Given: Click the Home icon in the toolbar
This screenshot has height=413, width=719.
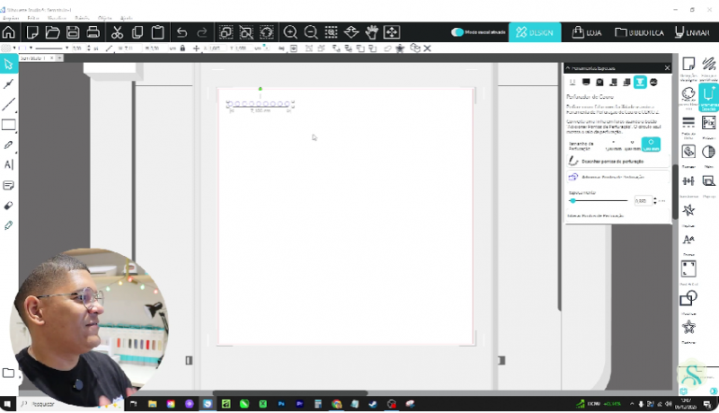Looking at the screenshot, I should (x=8, y=32).
